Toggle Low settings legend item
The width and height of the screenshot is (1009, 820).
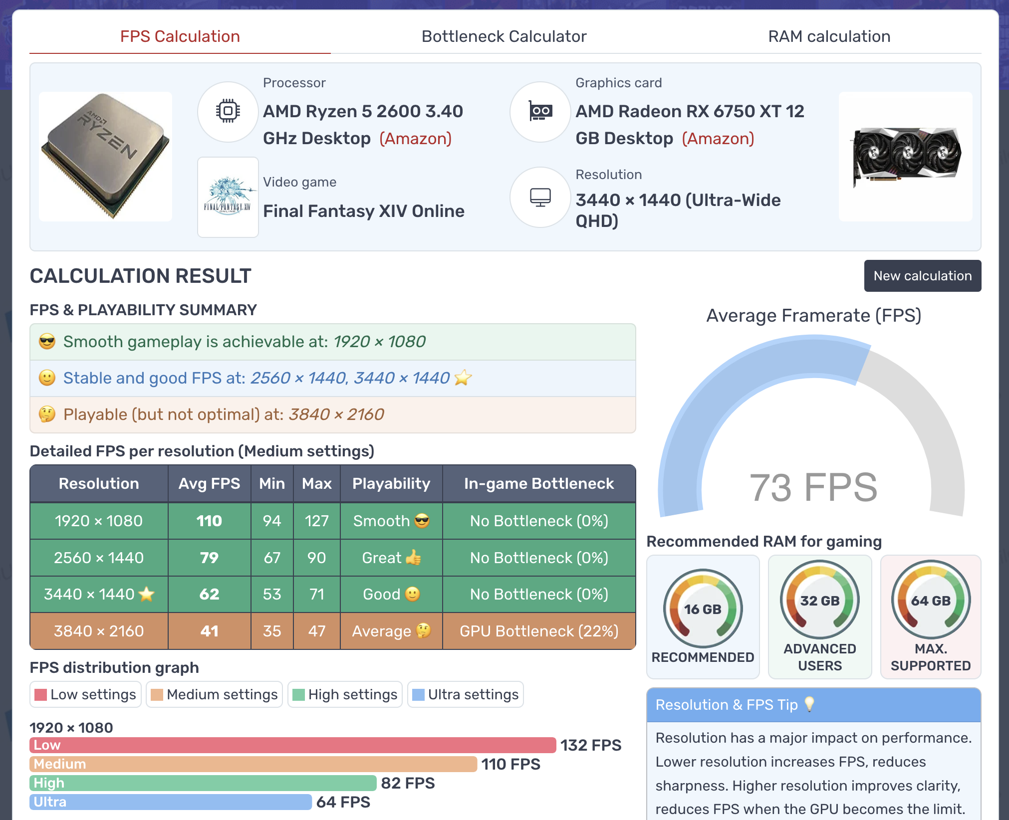tap(86, 694)
